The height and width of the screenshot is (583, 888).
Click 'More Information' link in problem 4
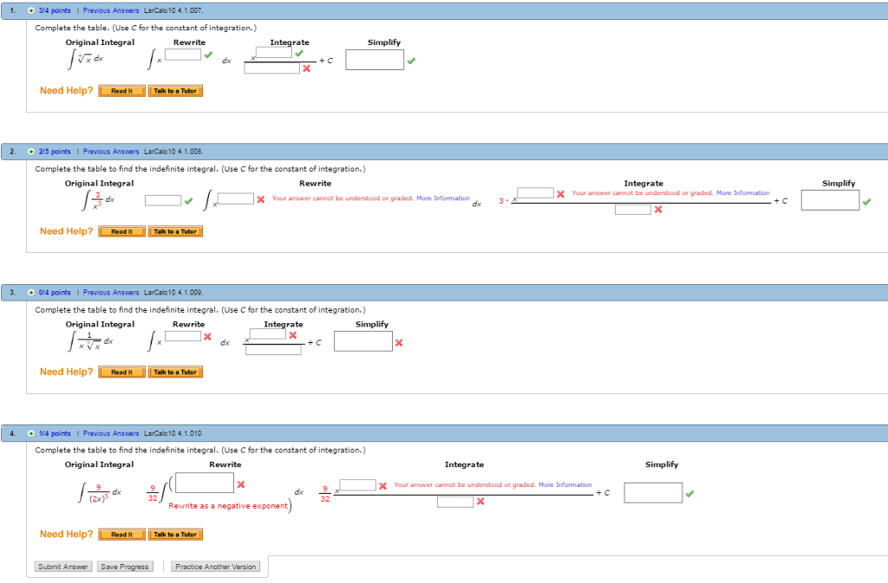pos(564,485)
